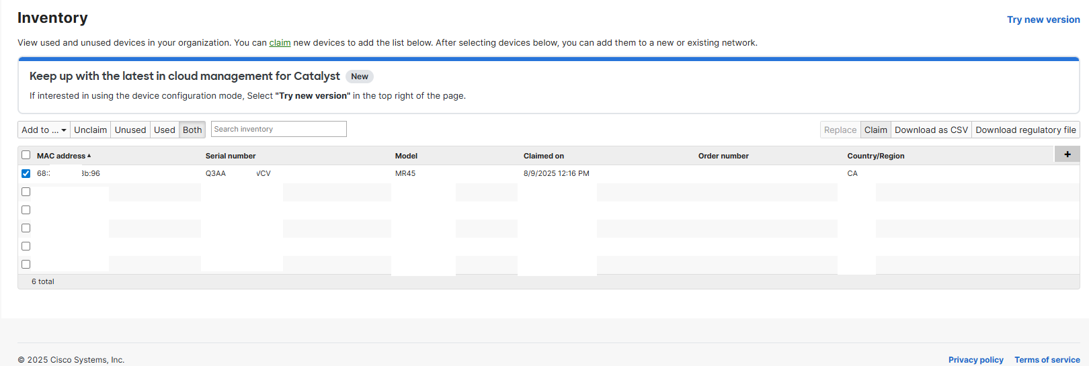
Task: Click the Unclaim button
Action: [90, 130]
